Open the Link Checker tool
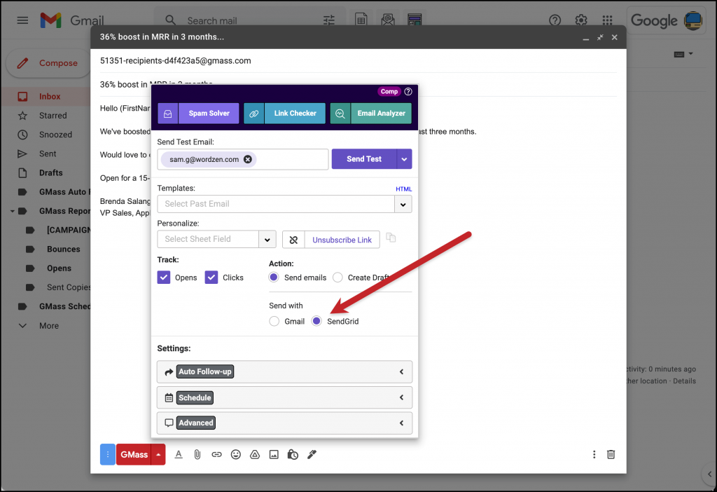The image size is (717, 492). (295, 113)
